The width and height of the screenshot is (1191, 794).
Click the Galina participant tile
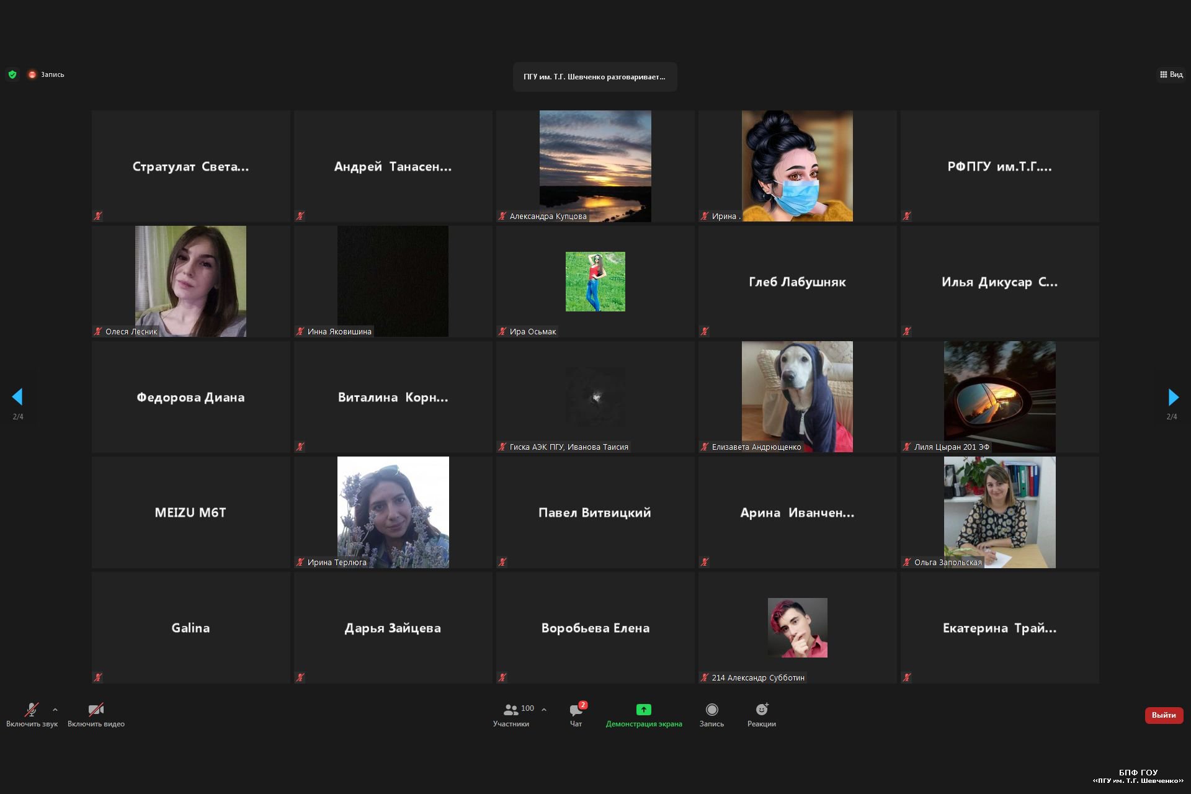pos(191,628)
